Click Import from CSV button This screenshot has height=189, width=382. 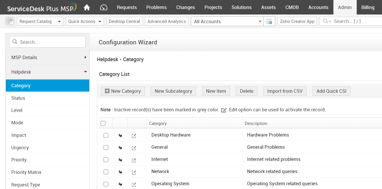(x=285, y=91)
